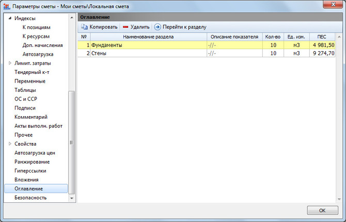Open Ранжирование section
346x222 pixels.
coord(32,162)
